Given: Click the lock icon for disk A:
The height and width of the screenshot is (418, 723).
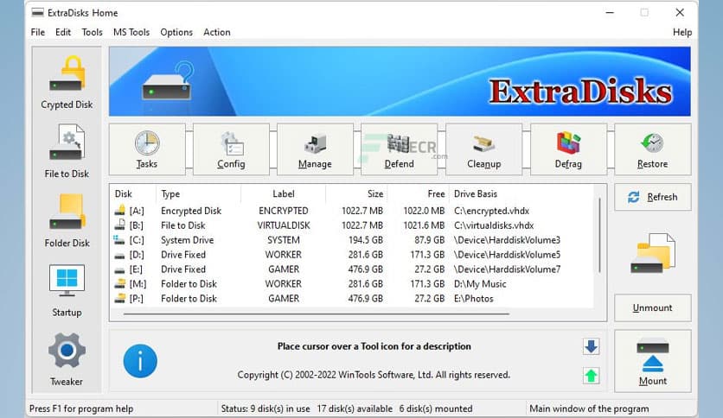Looking at the screenshot, I should click(x=120, y=211).
